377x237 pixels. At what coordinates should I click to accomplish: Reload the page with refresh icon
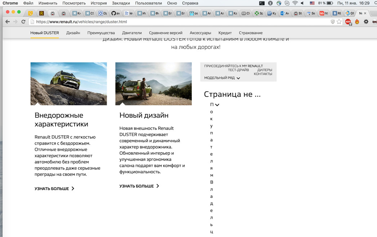pyautogui.click(x=23, y=22)
